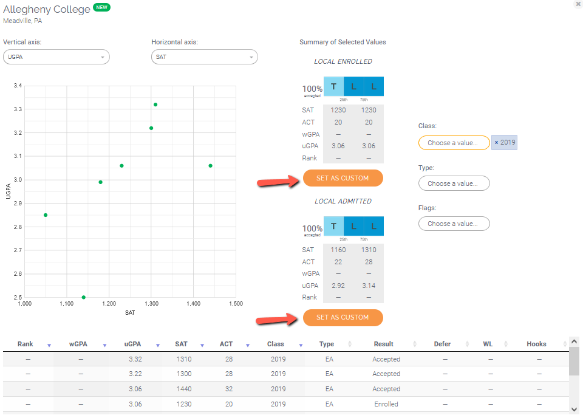Expand the Type filter dropdown

tap(454, 183)
